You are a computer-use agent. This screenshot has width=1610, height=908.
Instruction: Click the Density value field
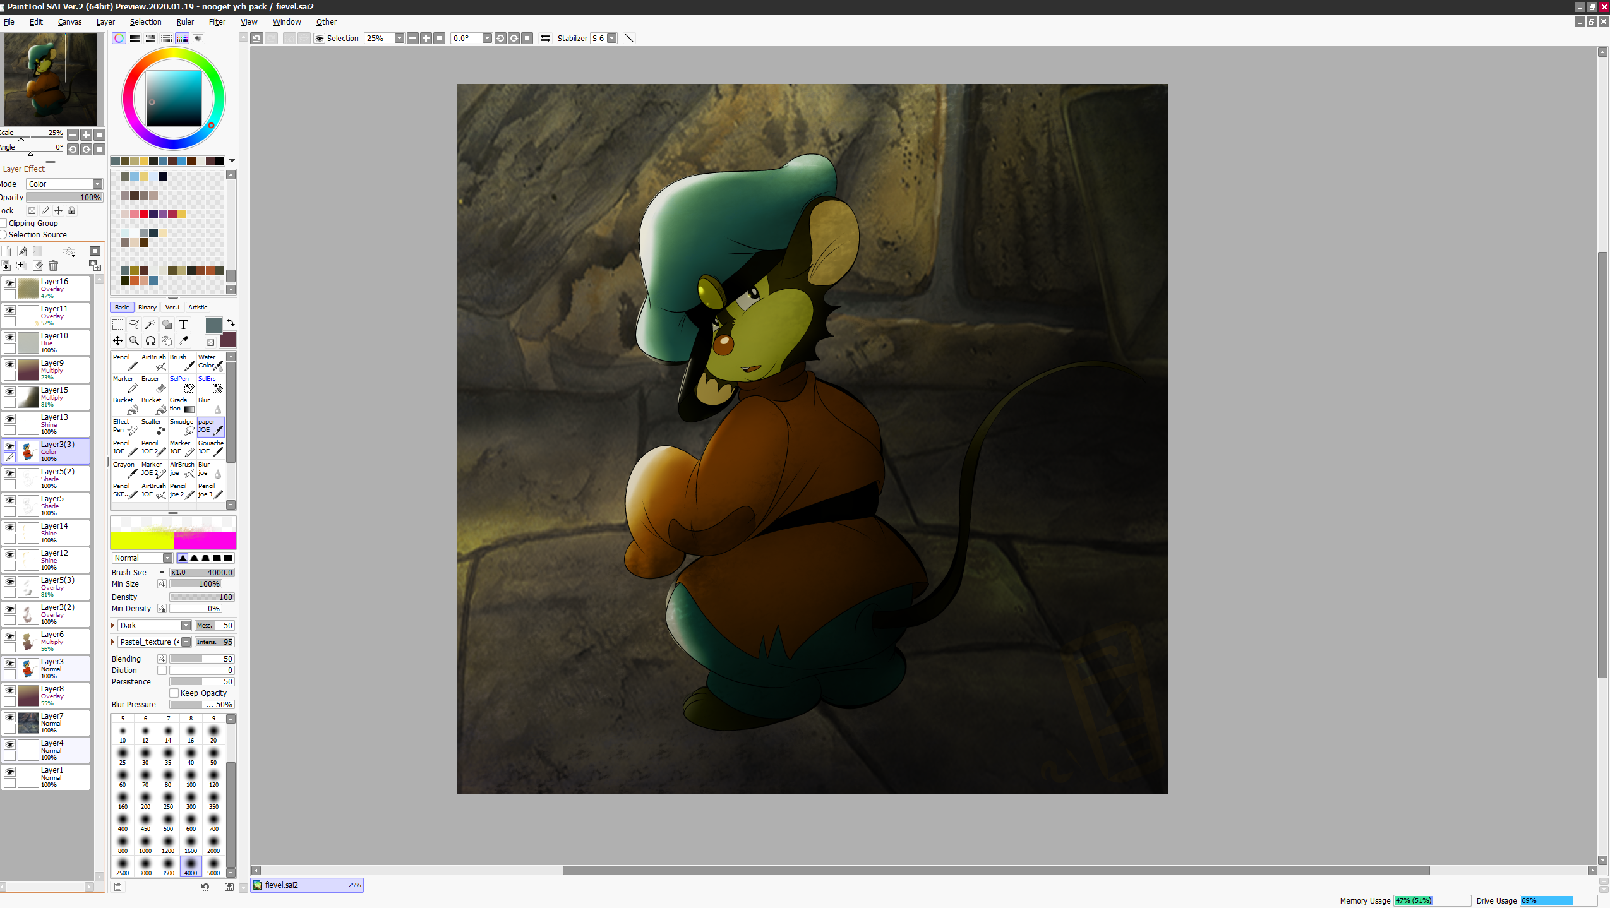point(202,597)
